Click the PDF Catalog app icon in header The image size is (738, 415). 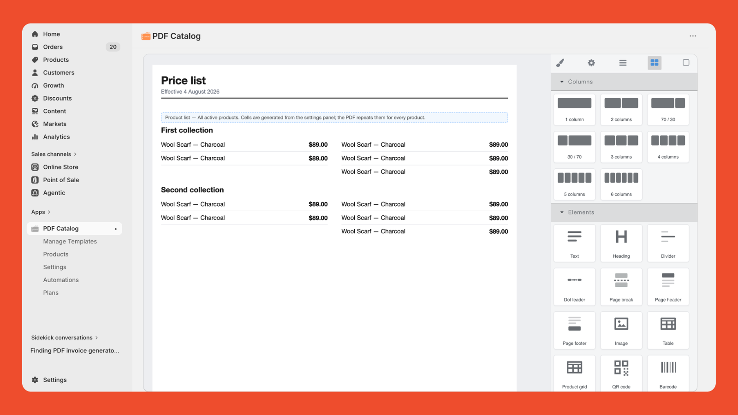146,36
